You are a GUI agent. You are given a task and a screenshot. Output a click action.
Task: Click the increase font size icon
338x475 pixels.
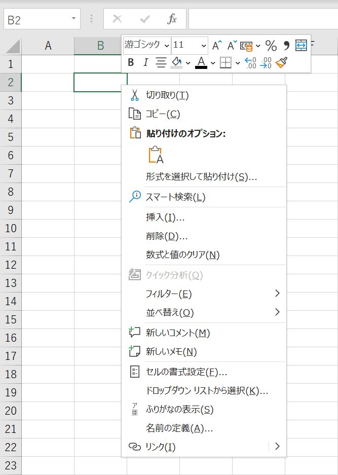click(217, 46)
